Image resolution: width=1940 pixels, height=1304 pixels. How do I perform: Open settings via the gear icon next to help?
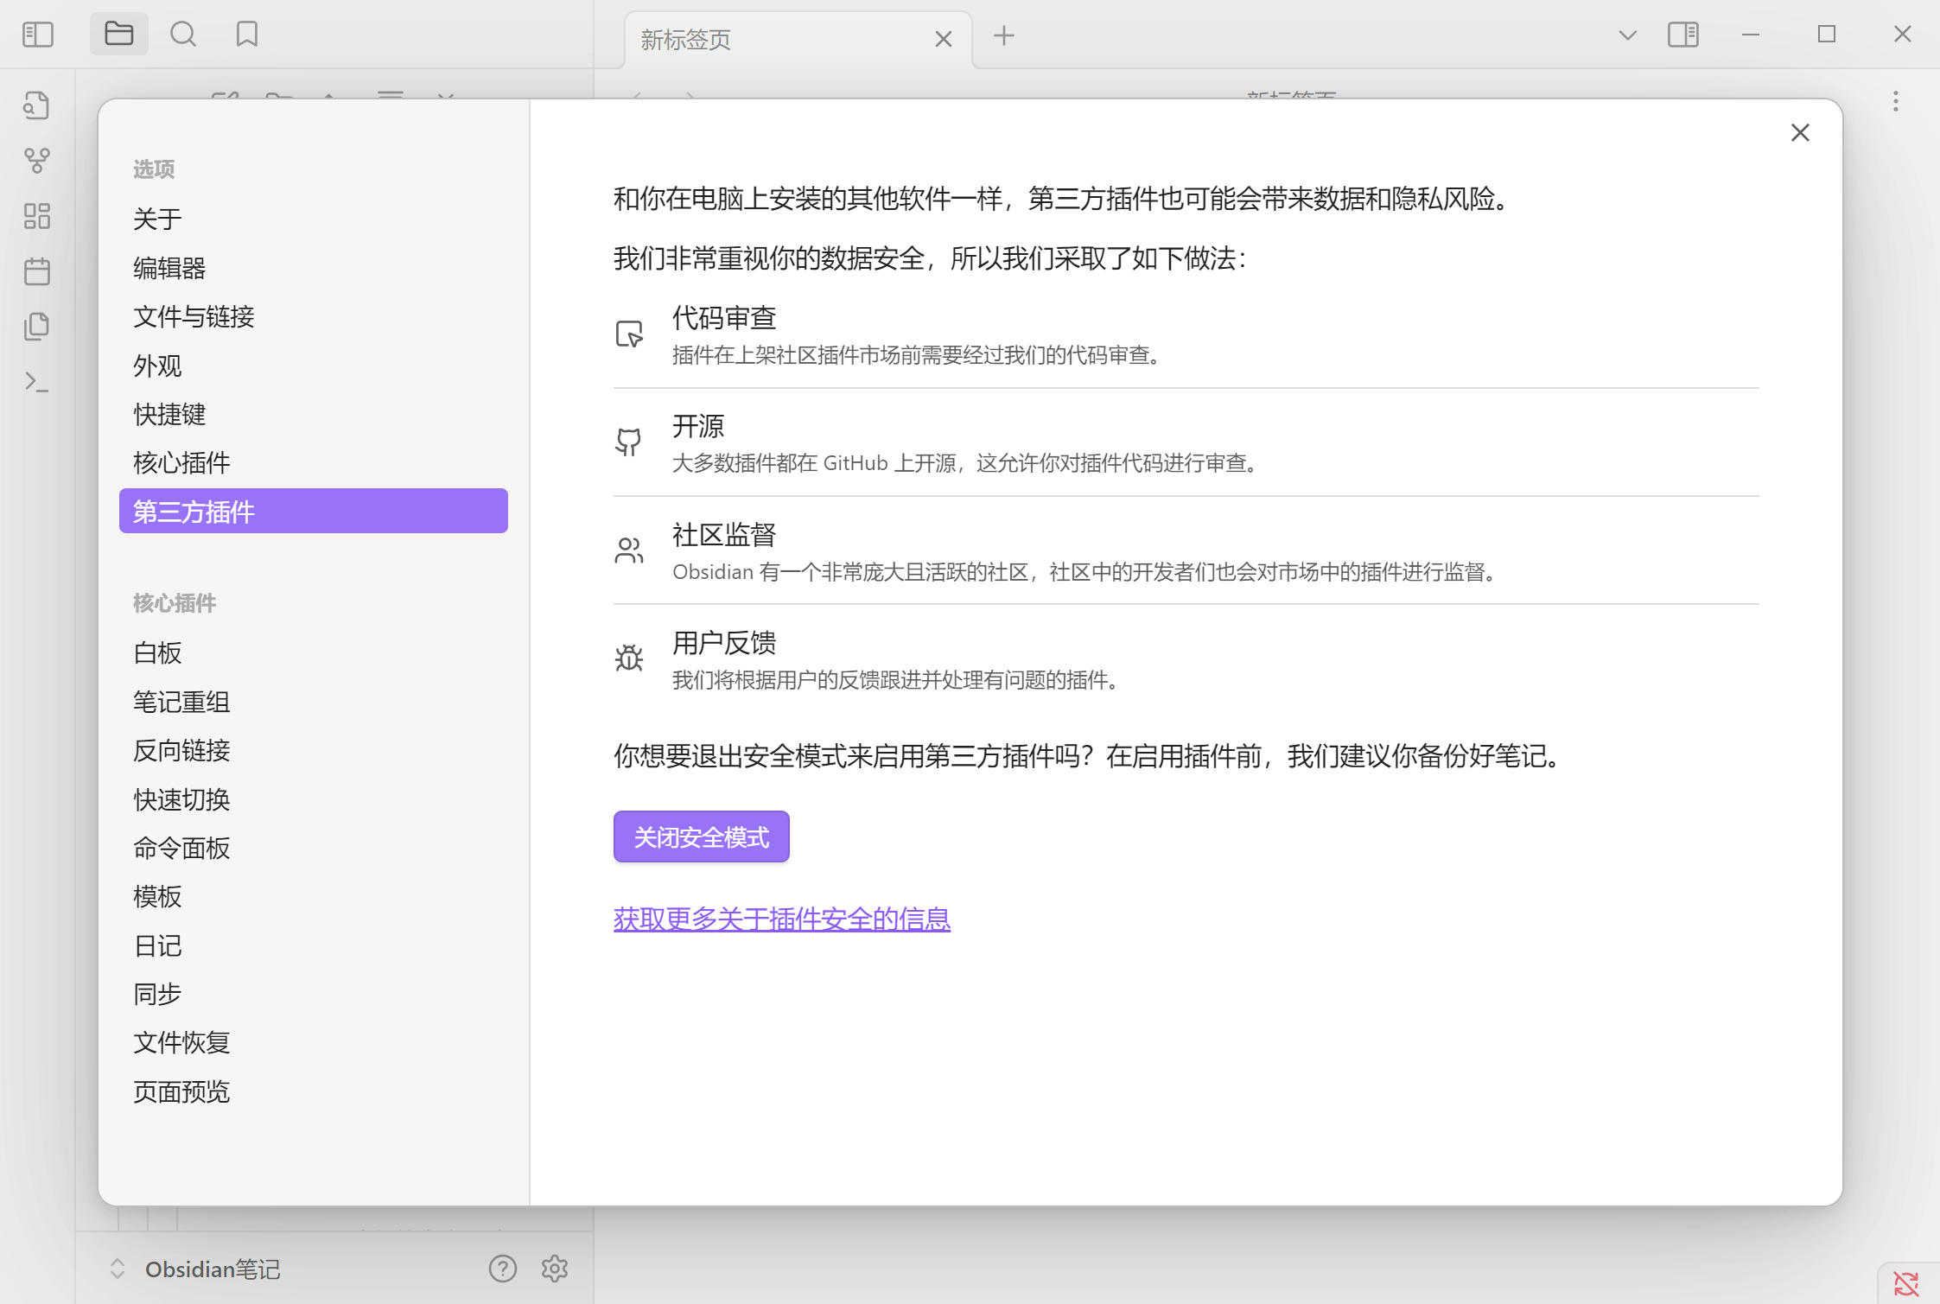click(x=554, y=1269)
